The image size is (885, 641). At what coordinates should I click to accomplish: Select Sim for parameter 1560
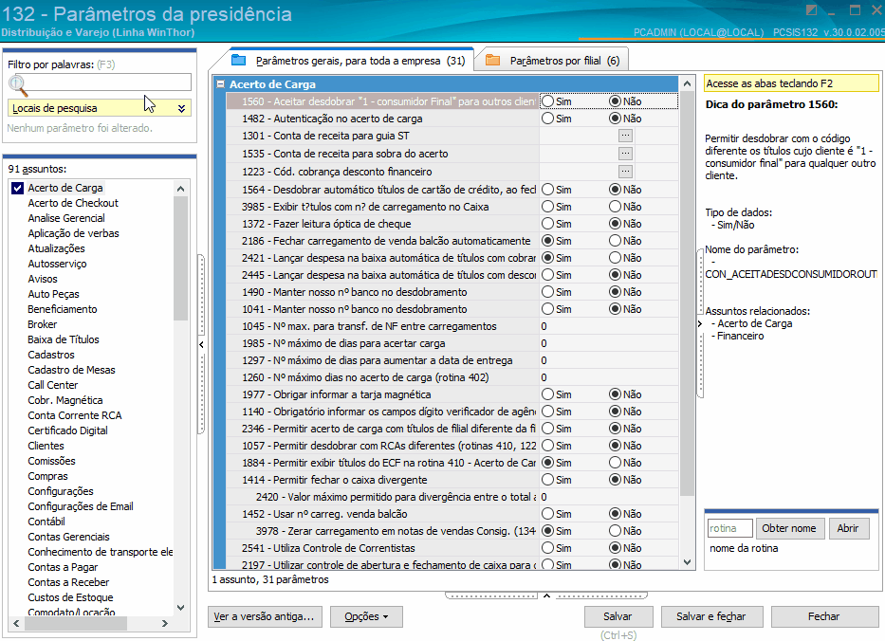547,101
